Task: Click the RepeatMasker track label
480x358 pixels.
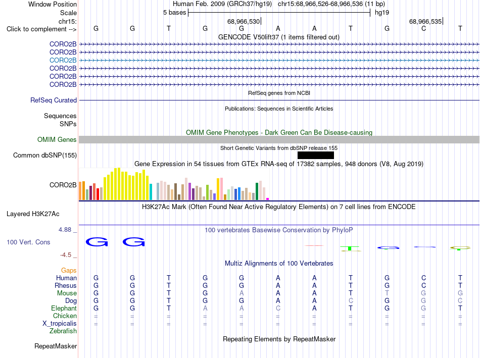Action: coord(56,346)
